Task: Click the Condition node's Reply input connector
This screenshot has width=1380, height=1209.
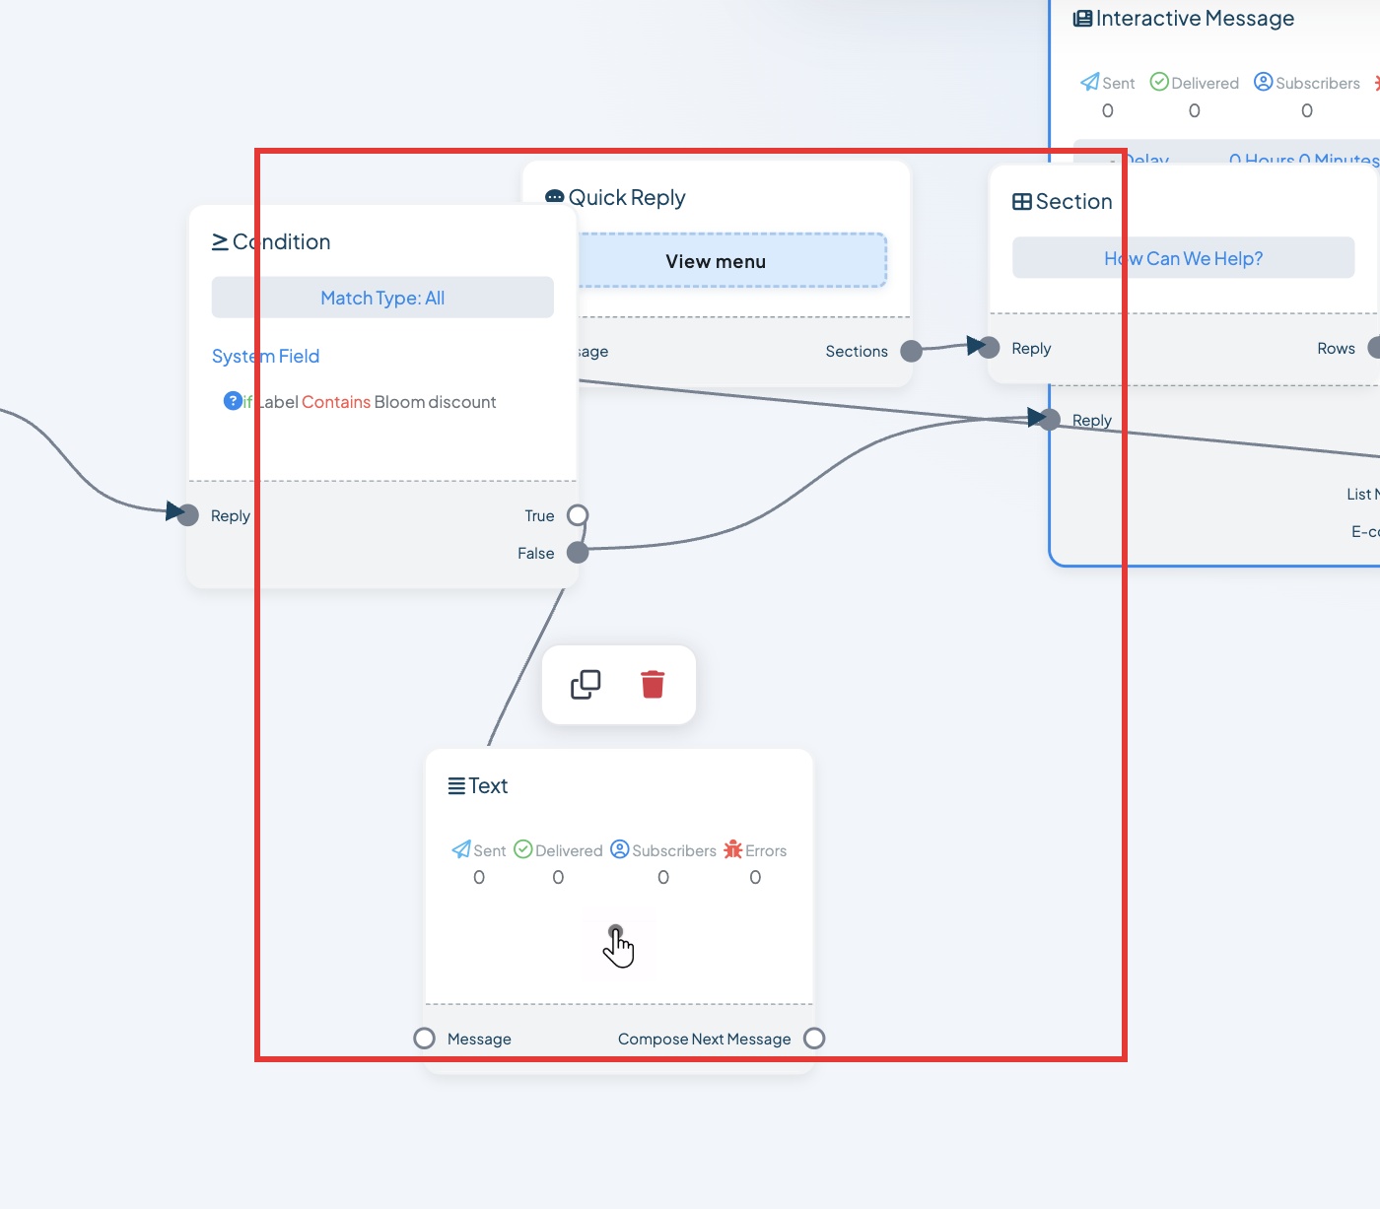Action: [188, 515]
